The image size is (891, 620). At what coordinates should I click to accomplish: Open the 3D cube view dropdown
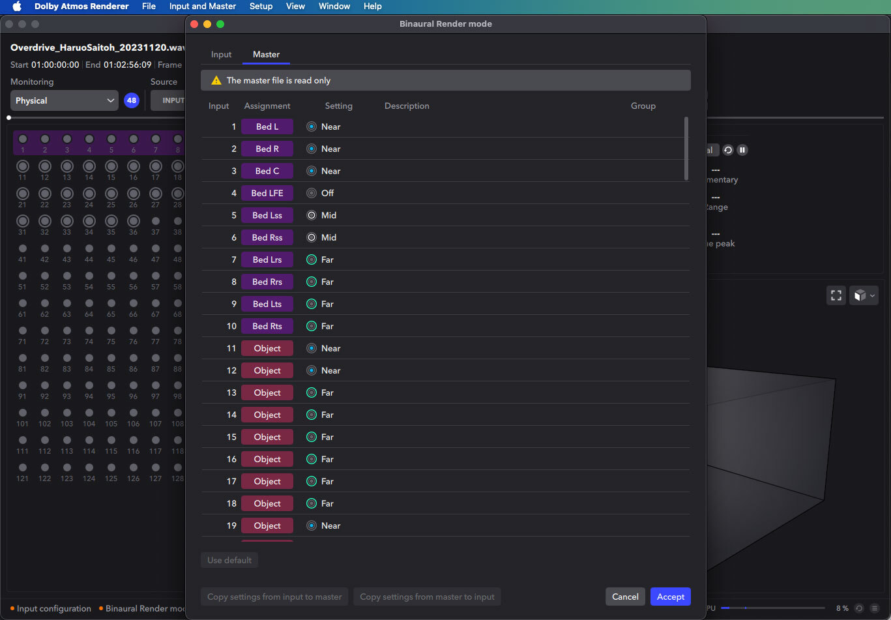coord(864,295)
